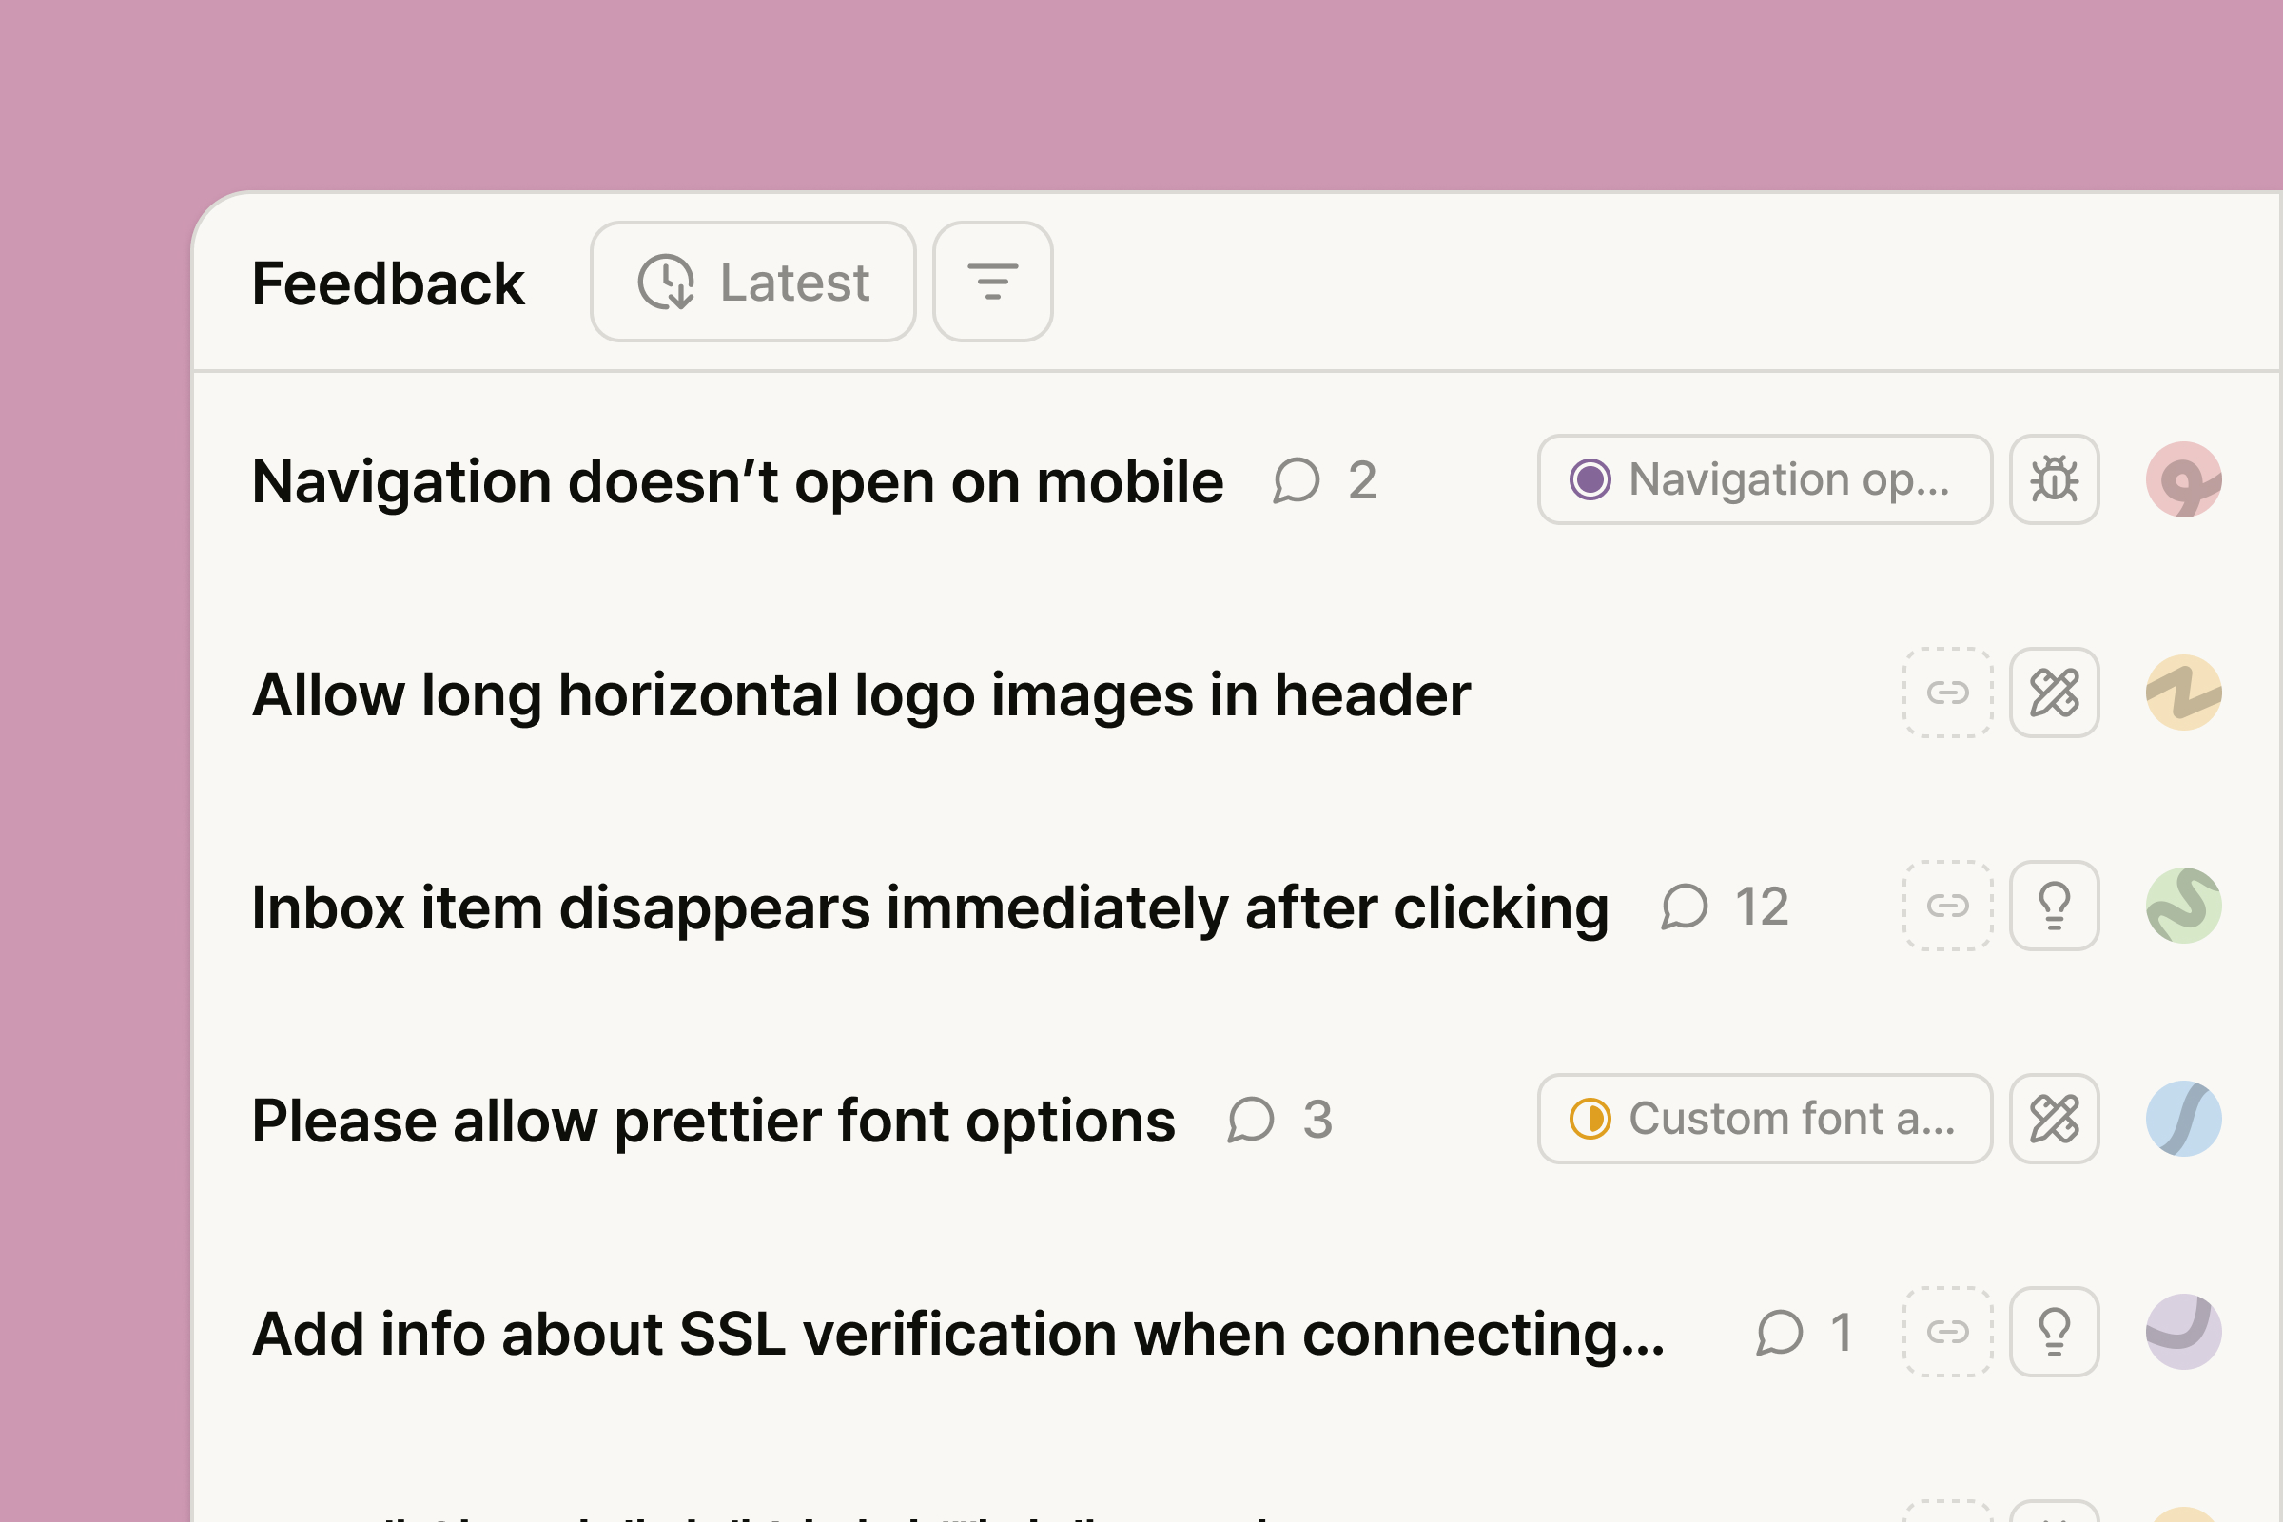Open comments on Please allow prettier font options
The width and height of the screenshot is (2283, 1522).
[1280, 1120]
